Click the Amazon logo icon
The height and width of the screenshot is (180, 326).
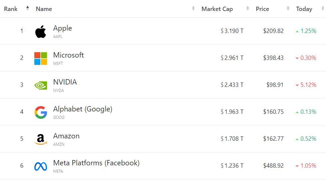[x=41, y=139]
